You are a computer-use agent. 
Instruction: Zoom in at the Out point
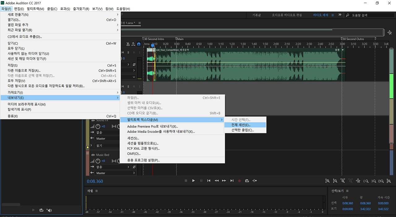pyautogui.click(x=374, y=181)
